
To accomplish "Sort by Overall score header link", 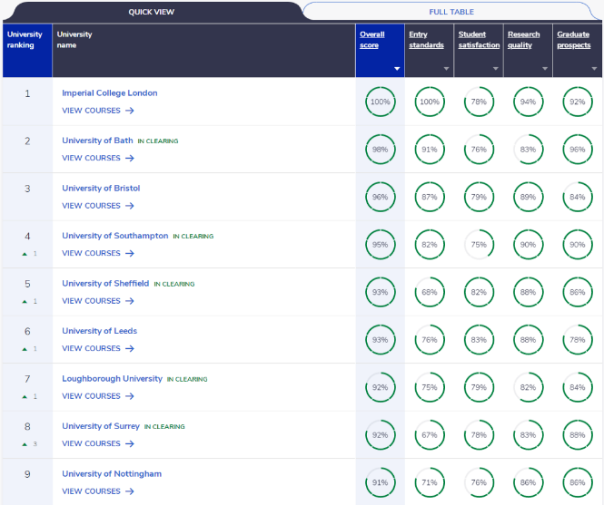I will click(372, 40).
